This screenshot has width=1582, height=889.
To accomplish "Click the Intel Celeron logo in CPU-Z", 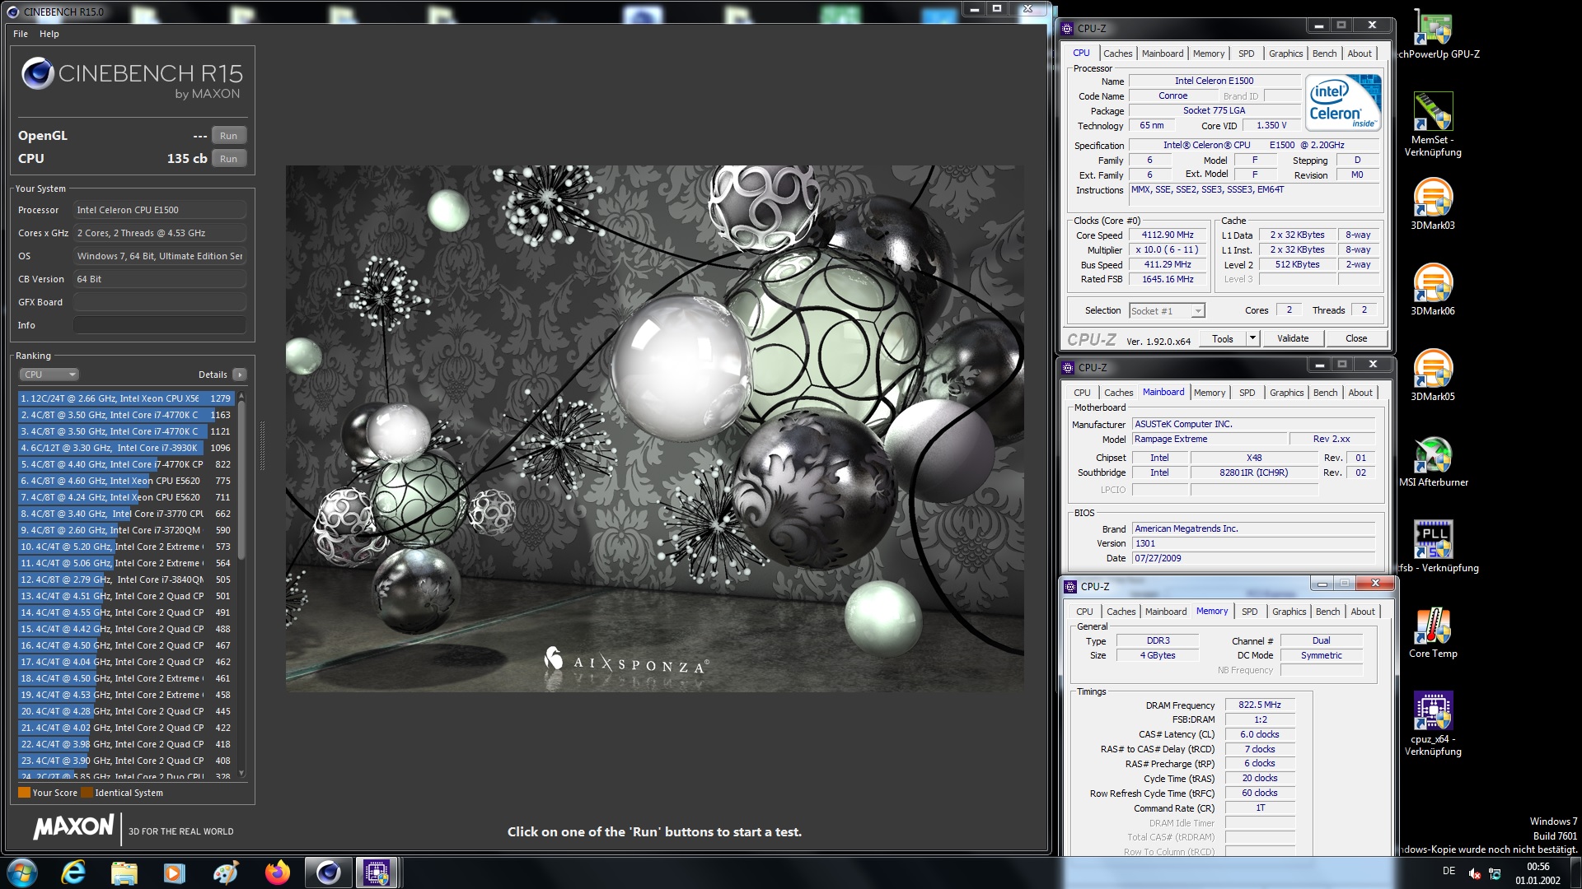I will pos(1343,103).
